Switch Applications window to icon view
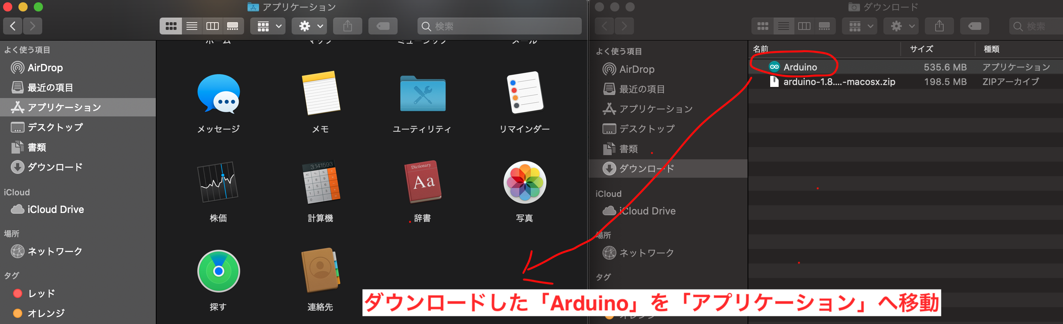This screenshot has height=324, width=1063. 171,26
